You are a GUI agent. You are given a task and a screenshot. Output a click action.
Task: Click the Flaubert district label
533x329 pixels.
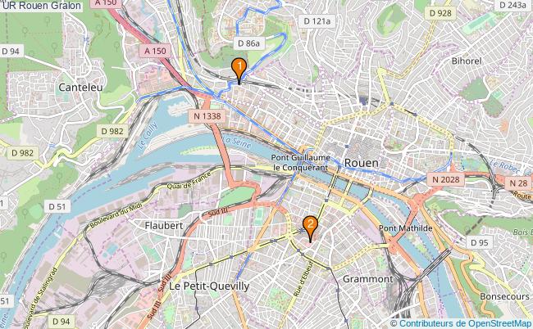(164, 226)
